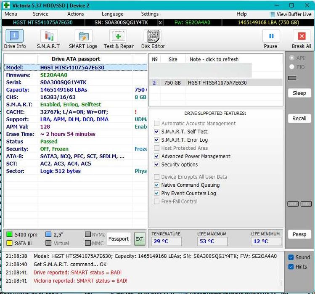Click the Security OFF, Frozen value
The image size is (315, 294).
(x=54, y=149)
